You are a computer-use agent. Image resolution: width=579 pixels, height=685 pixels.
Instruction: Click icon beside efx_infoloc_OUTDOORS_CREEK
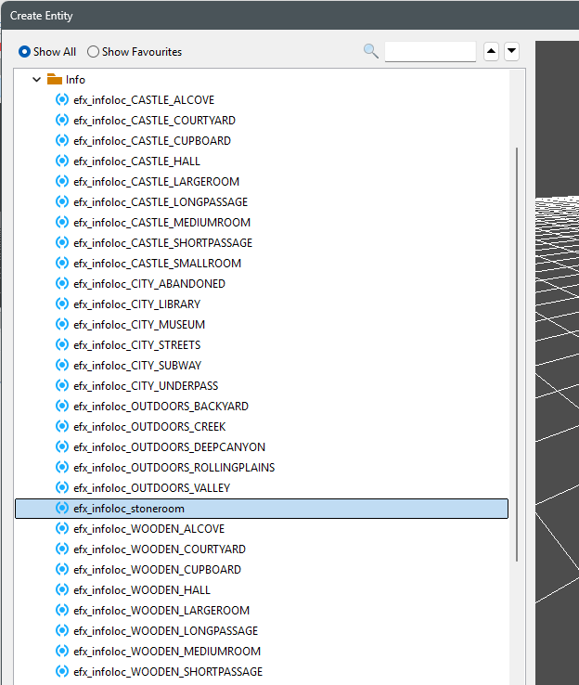coord(62,426)
